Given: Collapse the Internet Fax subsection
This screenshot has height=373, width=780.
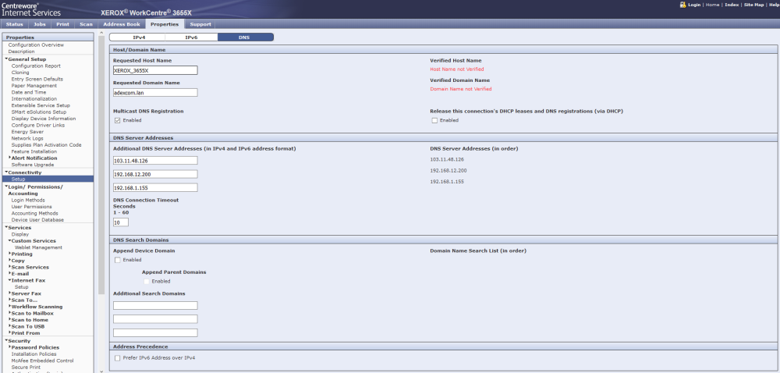Looking at the screenshot, I should tap(10, 280).
